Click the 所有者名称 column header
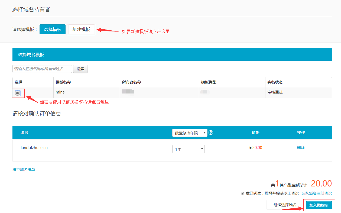The height and width of the screenshot is (213, 341). point(131,82)
